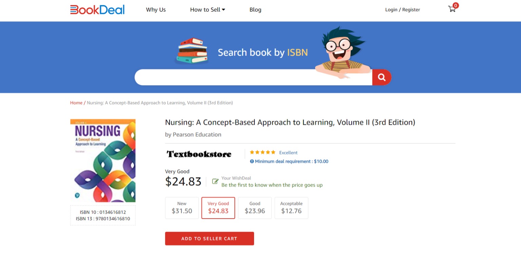The height and width of the screenshot is (255, 521).
Task: Expand the How to Sell dropdown
Action: pos(208,10)
